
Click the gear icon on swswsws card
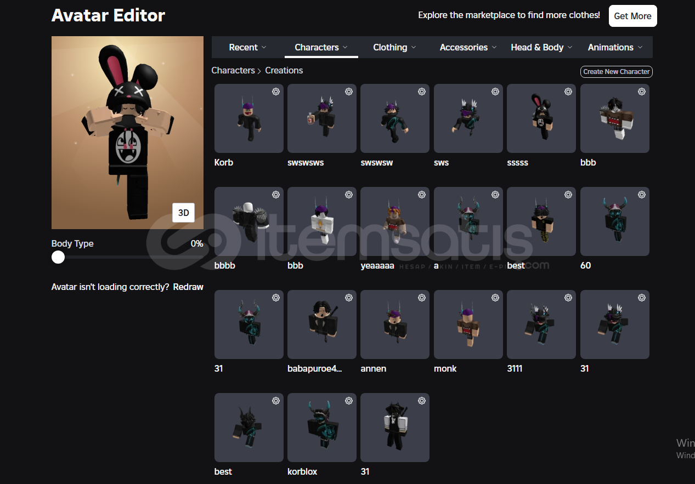click(x=349, y=92)
